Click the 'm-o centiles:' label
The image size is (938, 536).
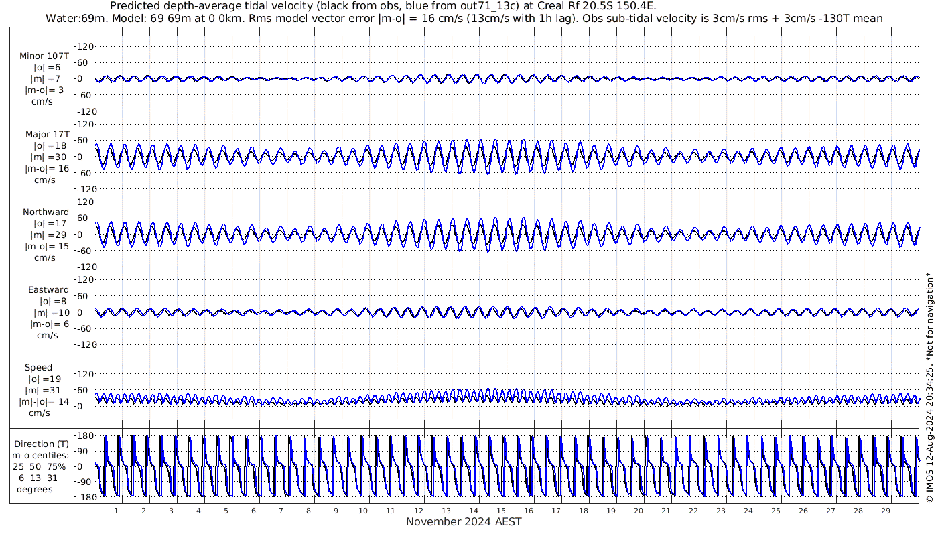[x=40, y=455]
